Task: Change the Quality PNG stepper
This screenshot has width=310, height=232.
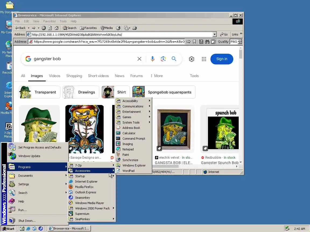Action: point(240,42)
